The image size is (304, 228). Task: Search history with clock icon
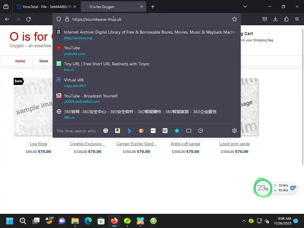[x=200, y=131]
